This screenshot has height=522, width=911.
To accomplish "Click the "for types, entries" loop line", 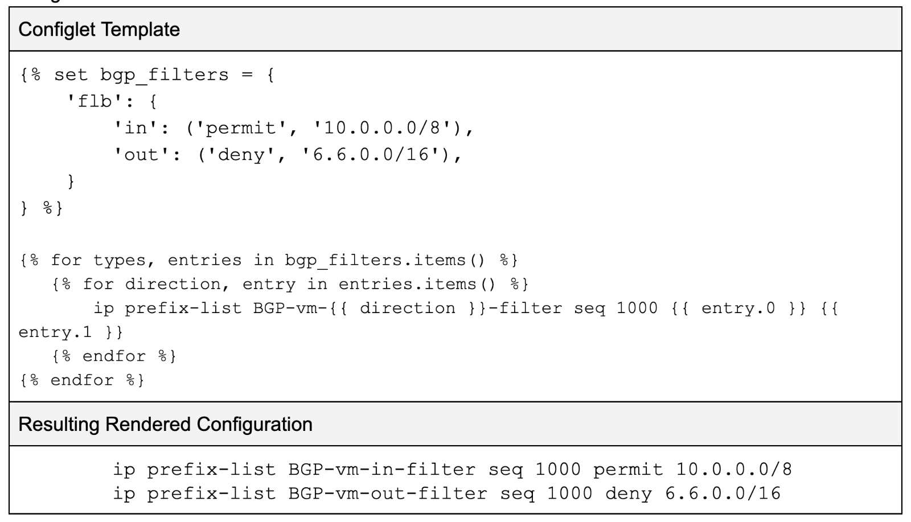I will coord(269,261).
